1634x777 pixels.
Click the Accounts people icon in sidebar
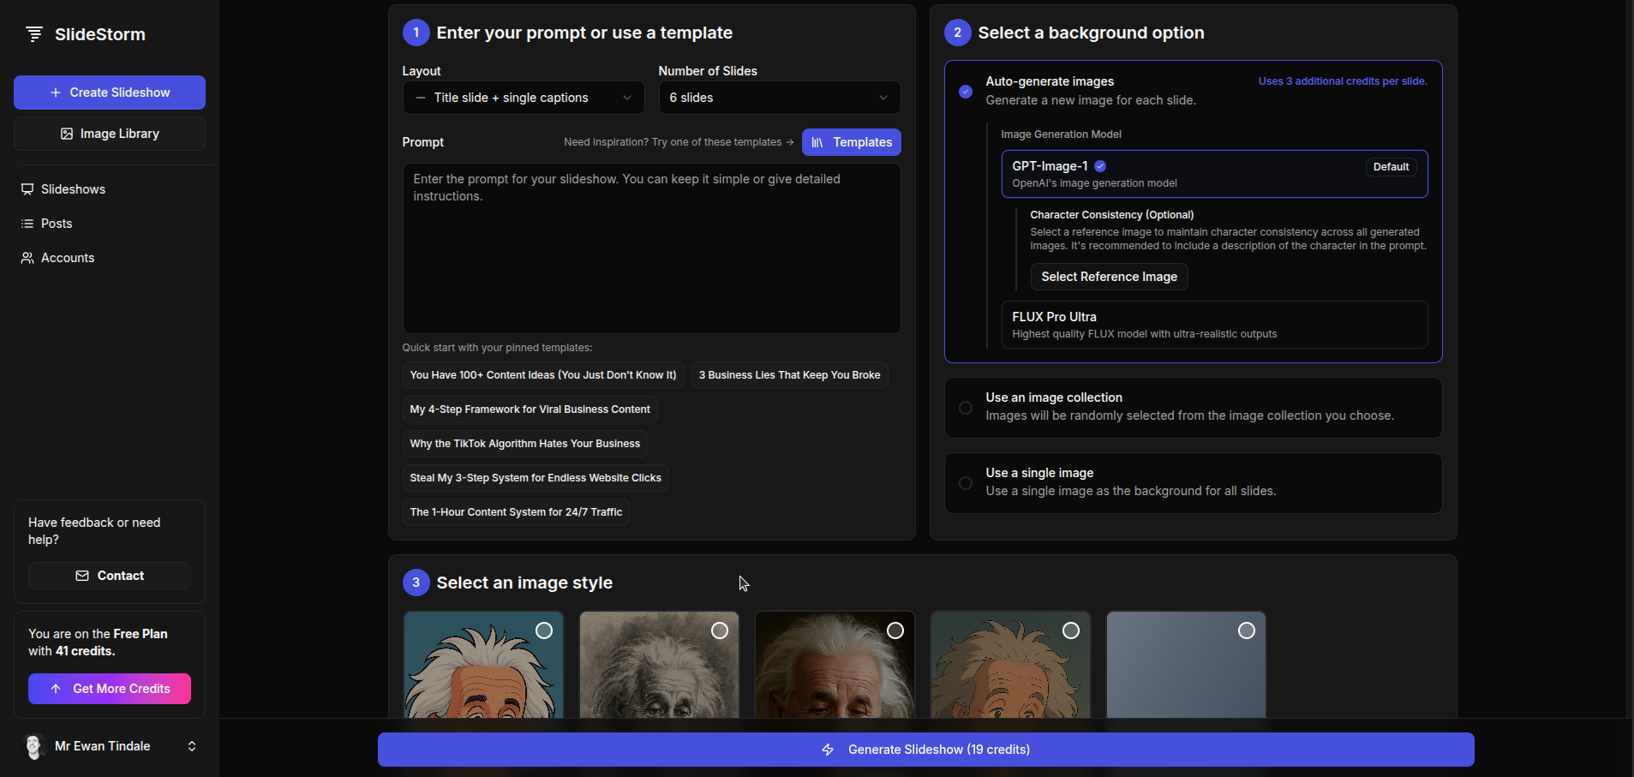27,258
